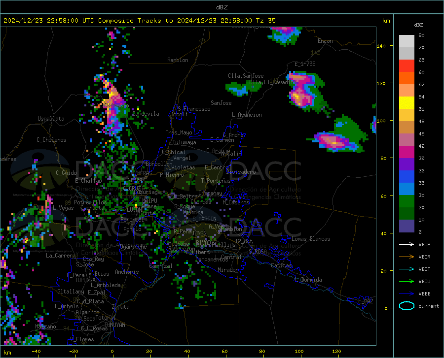Select the dark orange swatch below red
Viewport: 444px width, 358px height.
tap(407, 78)
